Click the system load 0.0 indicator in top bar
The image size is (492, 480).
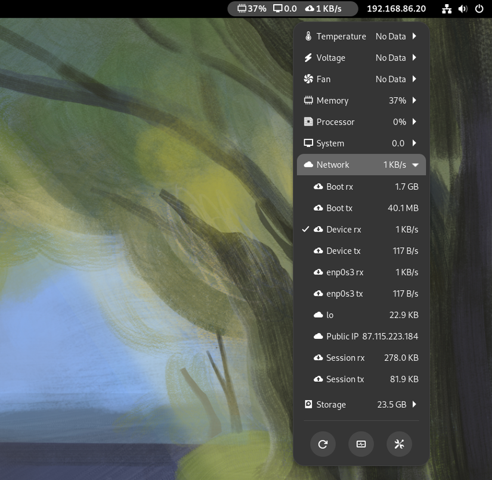(285, 8)
